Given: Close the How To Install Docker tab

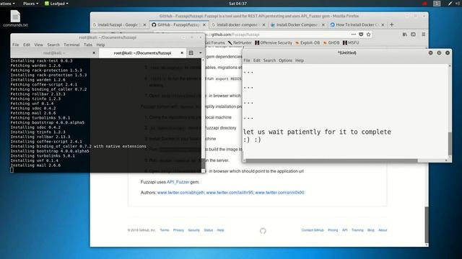Looking at the screenshot, I should click(x=383, y=25).
